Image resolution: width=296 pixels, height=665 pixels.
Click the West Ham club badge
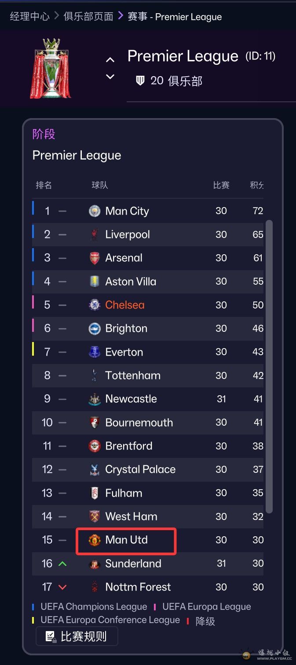pos(95,516)
